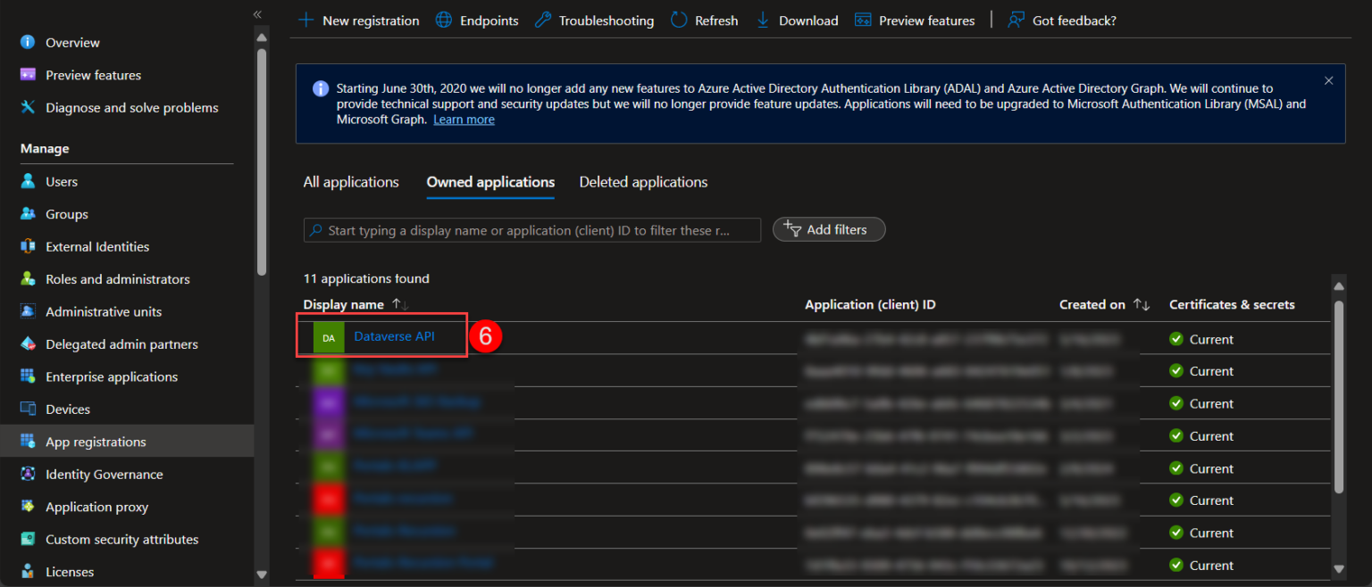Open the Endpoints panel
The width and height of the screenshot is (1372, 587).
pyautogui.click(x=476, y=20)
